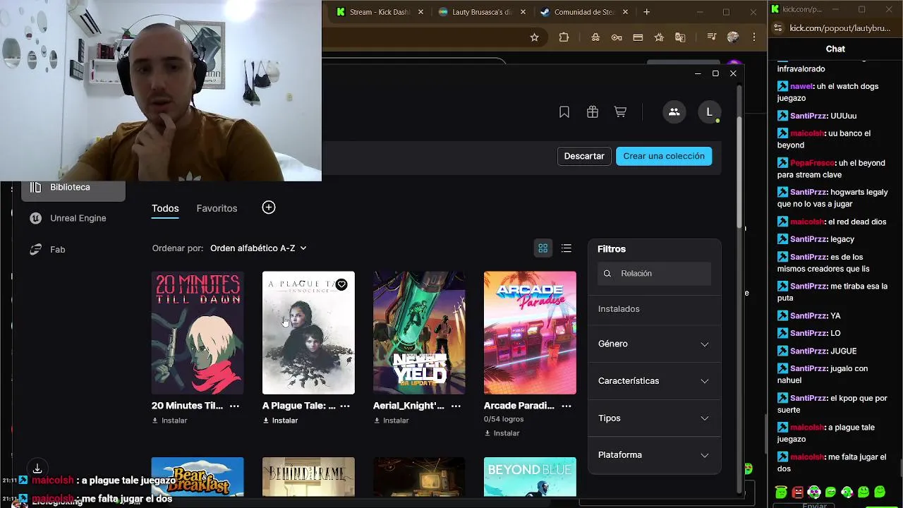Click the downloads icon in sidebar
The image size is (903, 508).
tap(37, 468)
